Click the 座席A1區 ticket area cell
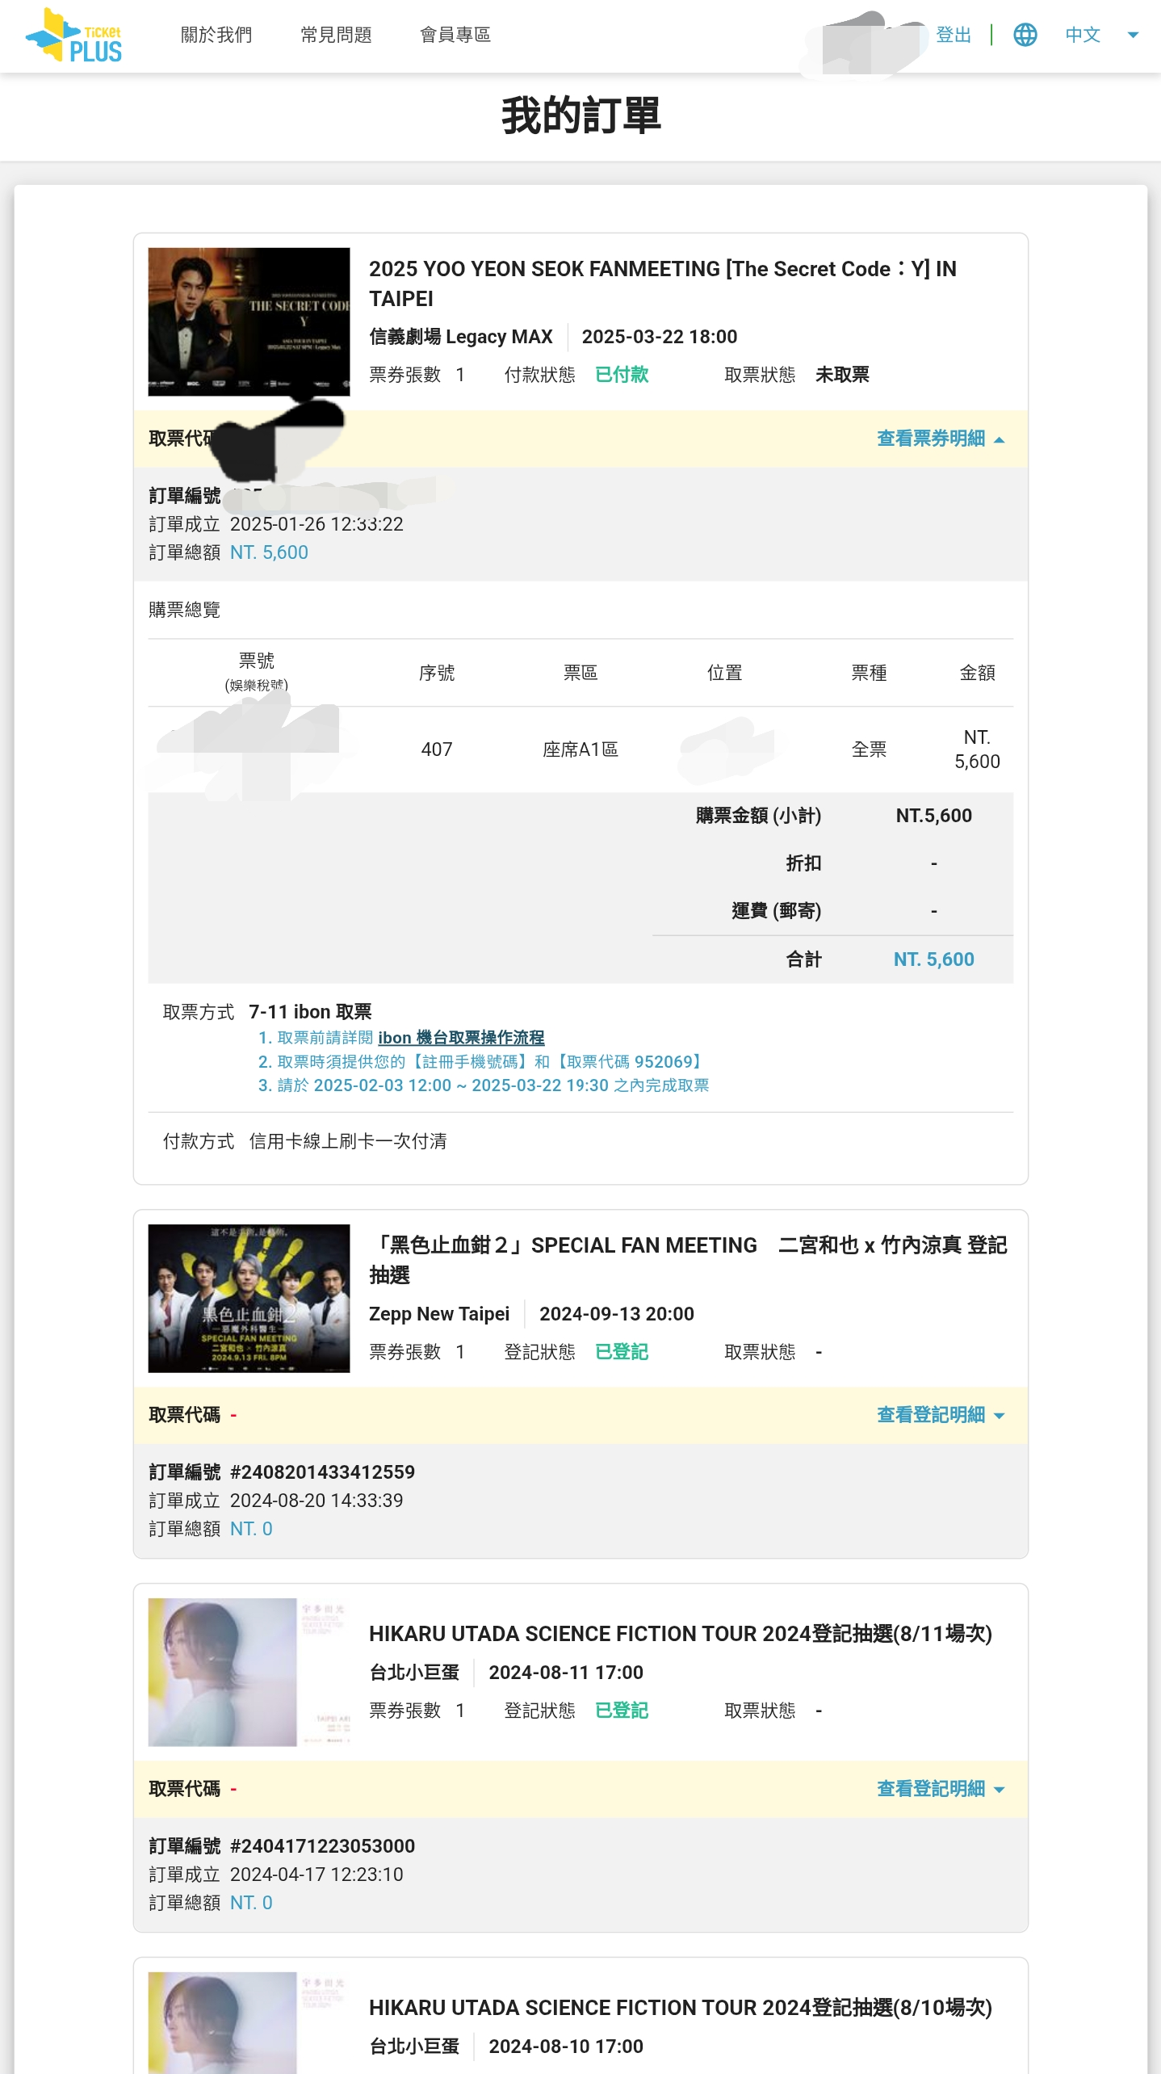 tap(580, 749)
